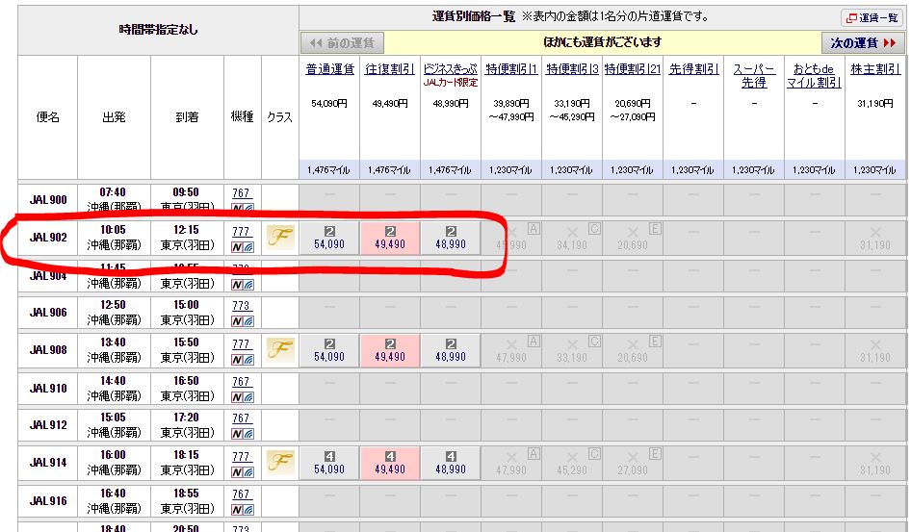Screen dimensions: 911x532
Task: Open aircraft type 773 link for JAL 906
Action: click(241, 306)
